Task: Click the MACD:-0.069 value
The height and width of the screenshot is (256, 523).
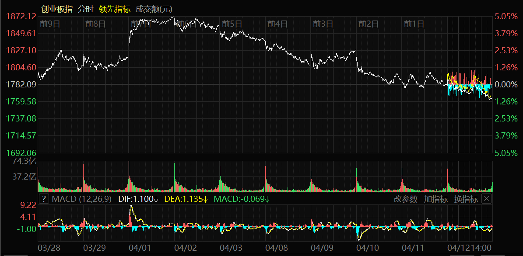Action: click(242, 199)
